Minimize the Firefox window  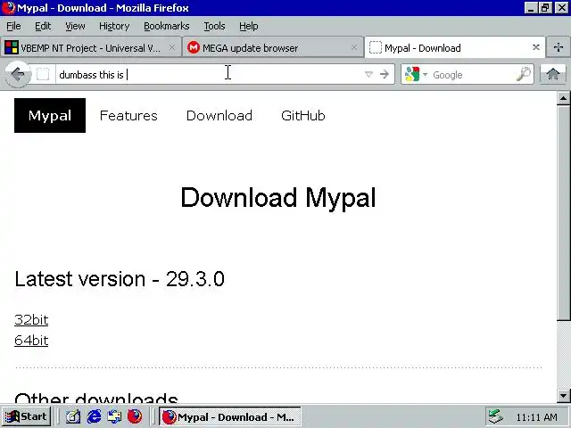pyautogui.click(x=531, y=8)
